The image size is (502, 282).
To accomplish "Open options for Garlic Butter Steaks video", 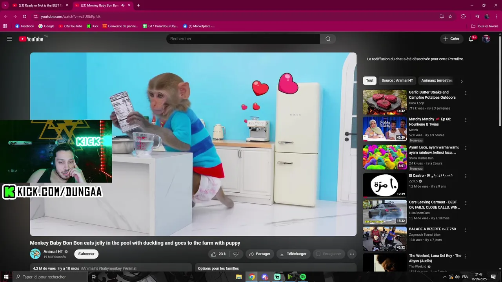I will (466, 93).
